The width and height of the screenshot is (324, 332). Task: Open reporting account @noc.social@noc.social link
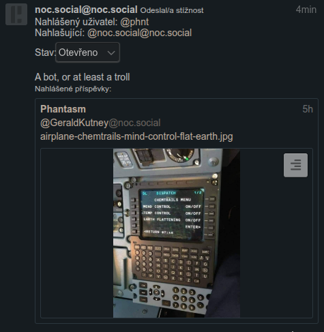(139, 33)
